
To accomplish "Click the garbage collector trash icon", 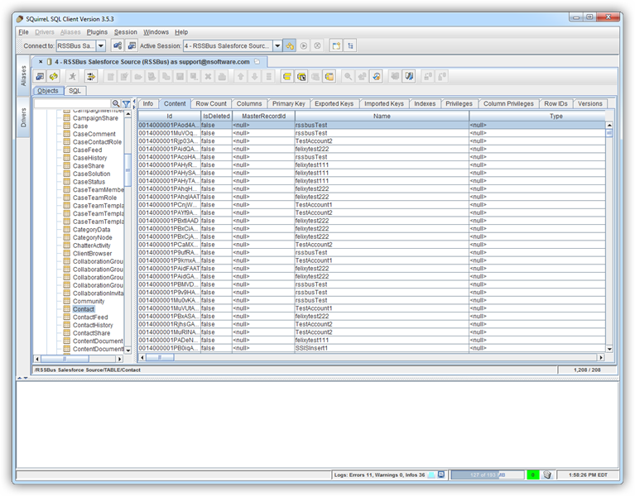I will click(x=547, y=475).
